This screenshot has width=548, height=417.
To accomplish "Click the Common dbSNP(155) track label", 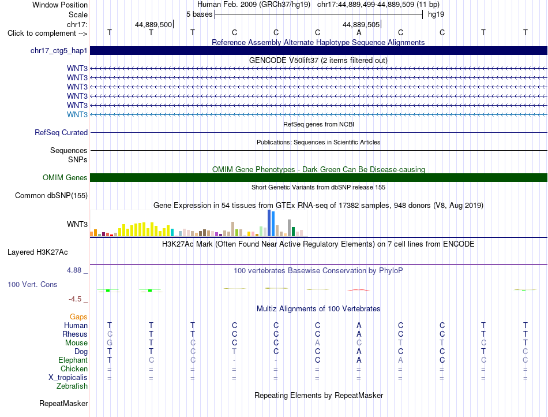I will pyautogui.click(x=51, y=196).
